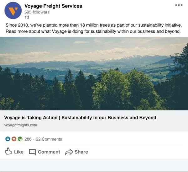This screenshot has height=172, width=188.
Task: Open the 'Voyage is Taking Action' article title
Action: pyautogui.click(x=80, y=118)
